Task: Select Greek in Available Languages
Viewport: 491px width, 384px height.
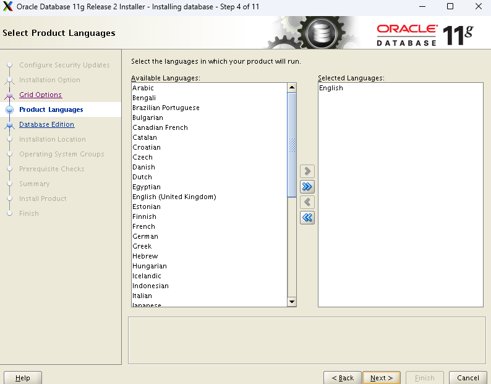Action: (209, 246)
